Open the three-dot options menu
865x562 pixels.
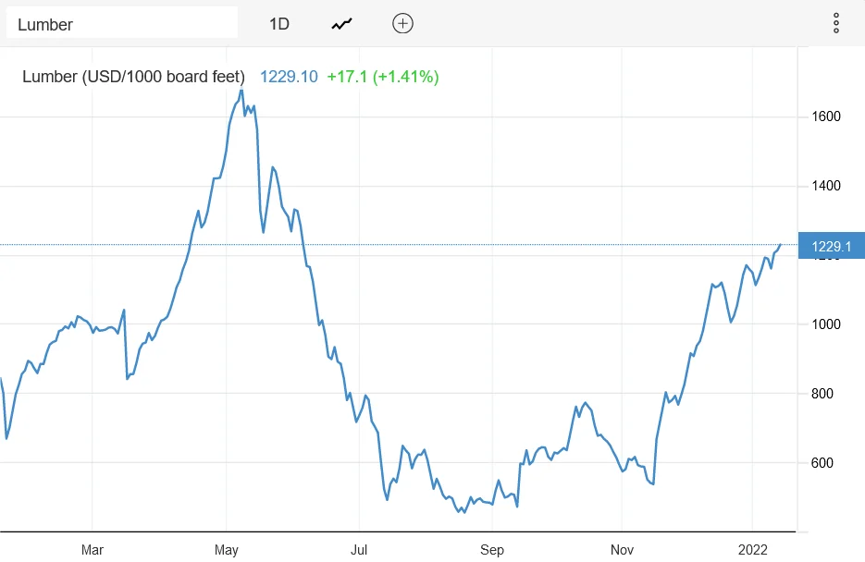pyautogui.click(x=835, y=24)
